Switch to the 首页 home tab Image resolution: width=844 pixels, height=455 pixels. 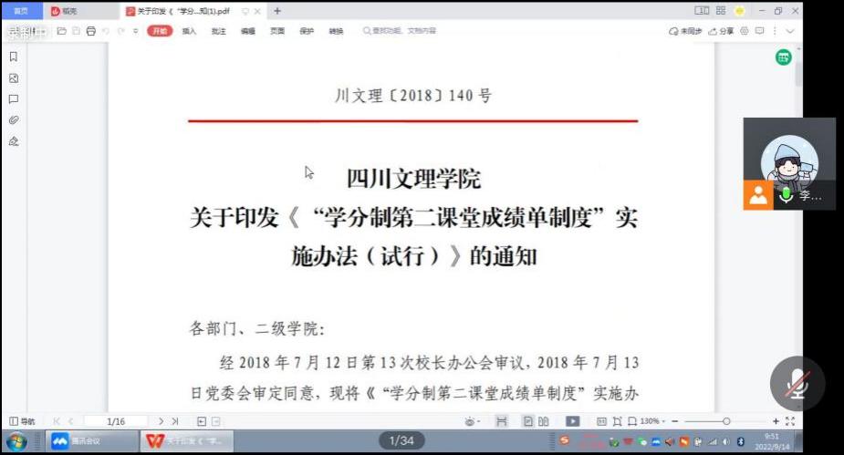point(22,11)
